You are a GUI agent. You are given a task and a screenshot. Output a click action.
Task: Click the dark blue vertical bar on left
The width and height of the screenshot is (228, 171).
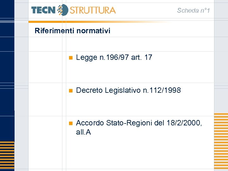point(7,63)
